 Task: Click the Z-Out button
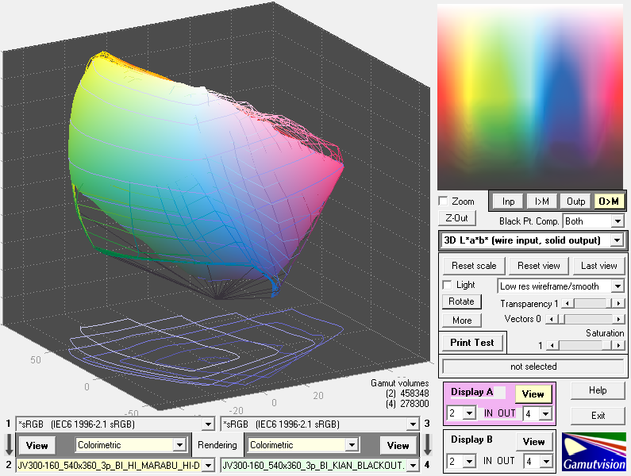[456, 218]
